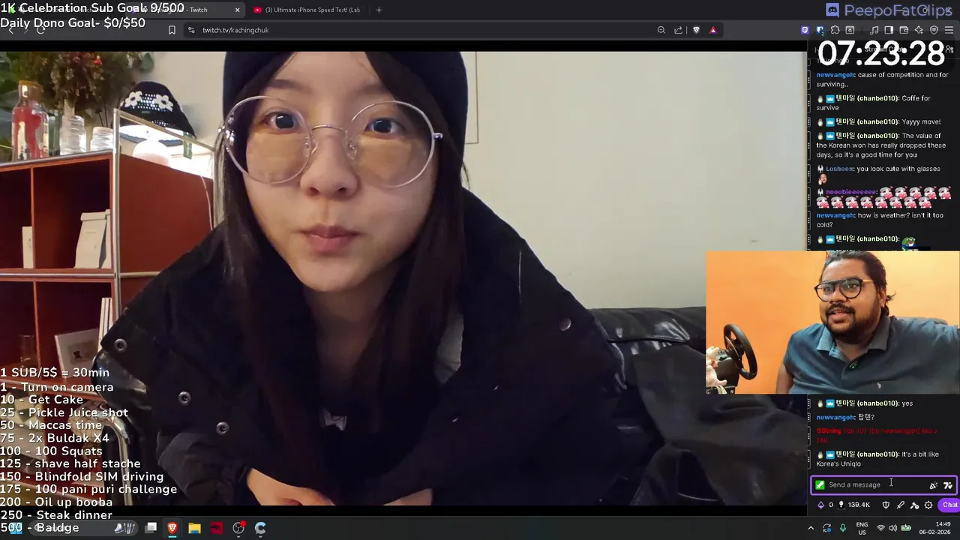960x540 pixels.
Task: Open the Brave hamburger main menu
Action: [949, 30]
